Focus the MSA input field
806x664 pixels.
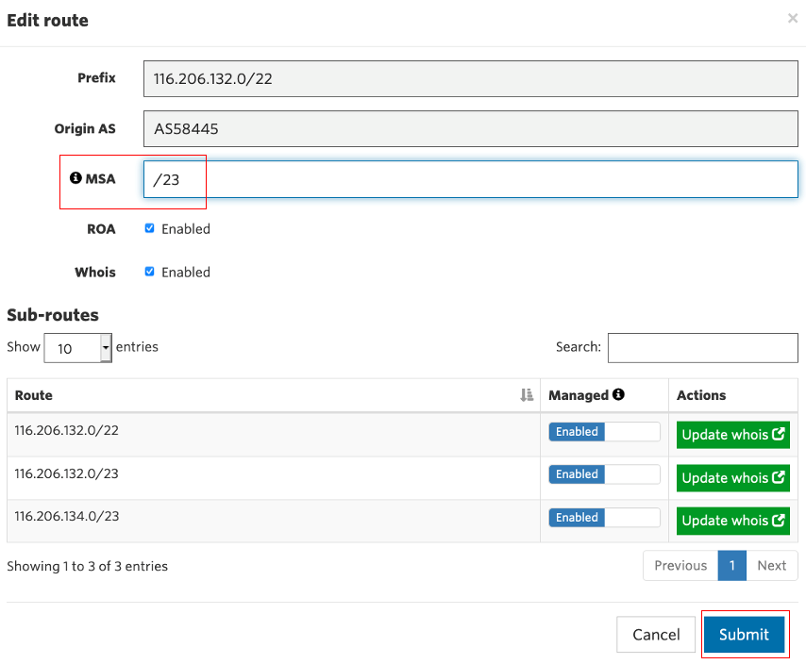click(471, 179)
